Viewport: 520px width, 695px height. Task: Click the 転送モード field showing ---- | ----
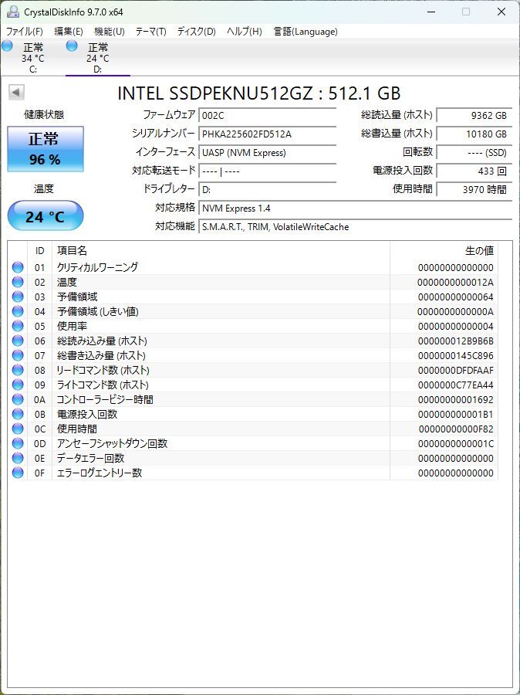267,171
